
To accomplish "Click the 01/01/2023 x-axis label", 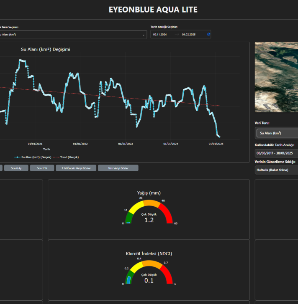I will [126, 144].
